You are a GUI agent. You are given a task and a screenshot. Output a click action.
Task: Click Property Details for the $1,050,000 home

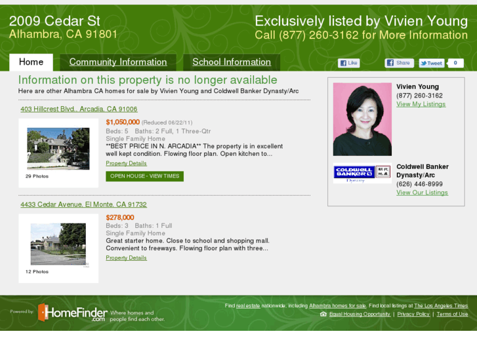tap(126, 163)
